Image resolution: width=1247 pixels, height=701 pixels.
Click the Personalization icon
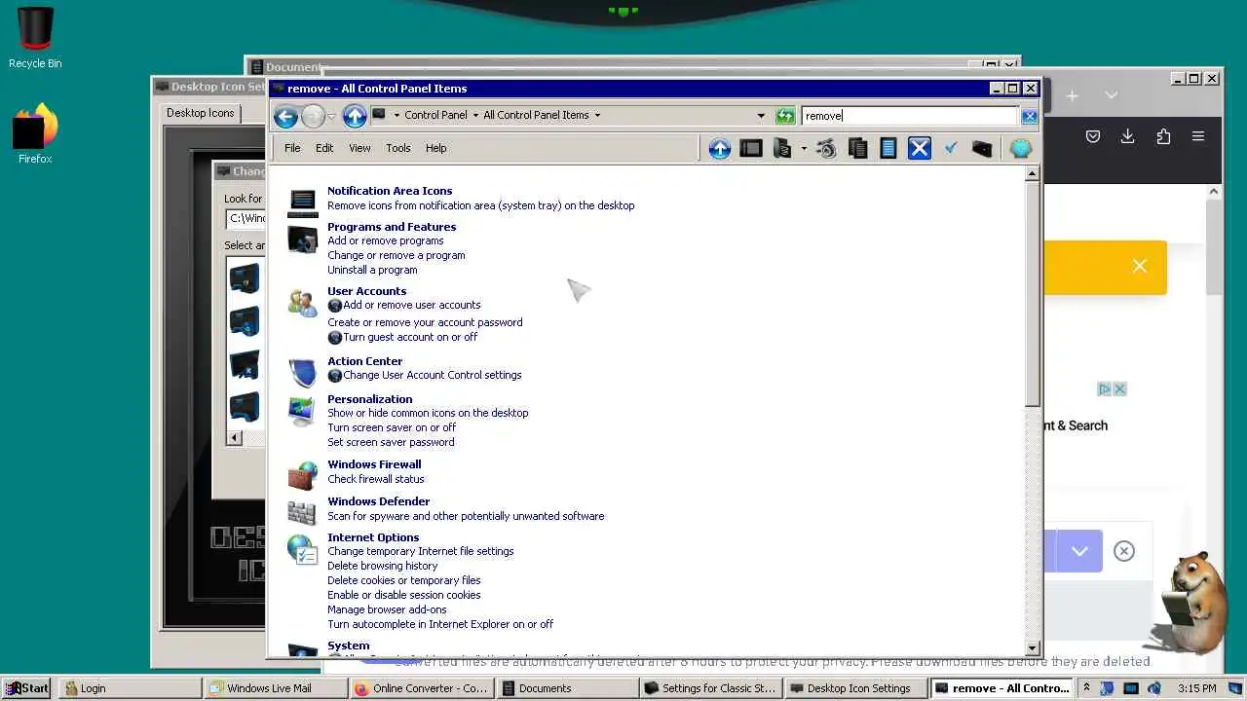302,411
